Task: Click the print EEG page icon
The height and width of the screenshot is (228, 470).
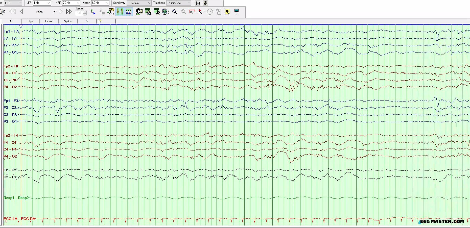Action: [x=157, y=12]
